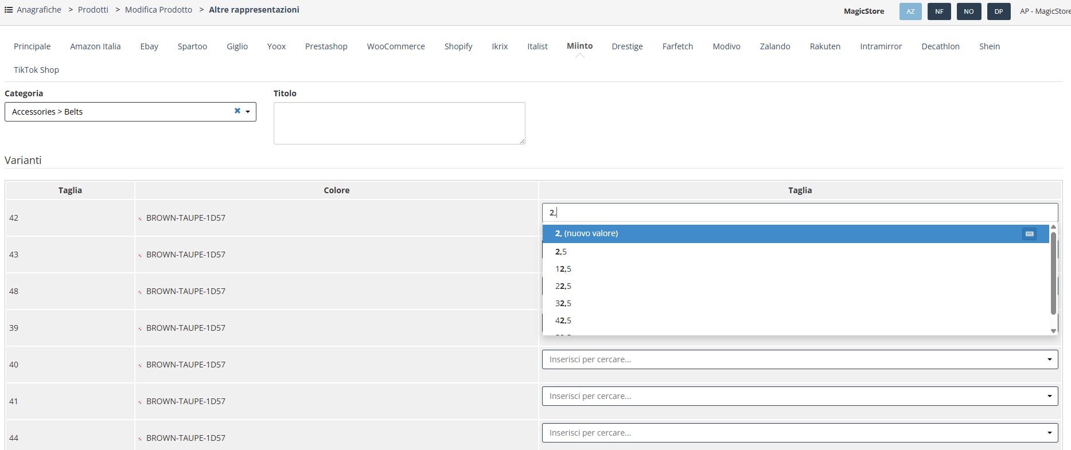This screenshot has height=450, width=1071.
Task: Switch to the Principale tab
Action: pyautogui.click(x=32, y=46)
